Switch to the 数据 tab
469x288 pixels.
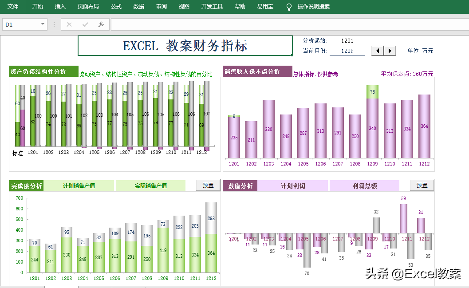coord(139,6)
